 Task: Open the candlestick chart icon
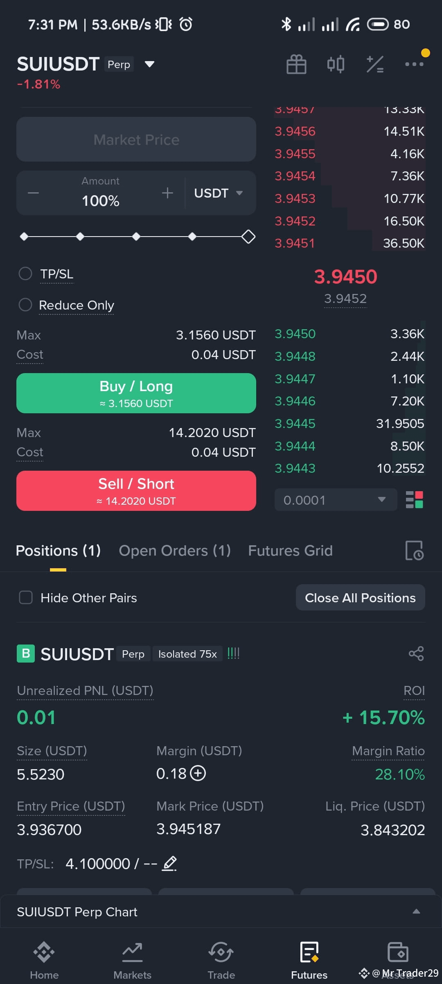(336, 64)
